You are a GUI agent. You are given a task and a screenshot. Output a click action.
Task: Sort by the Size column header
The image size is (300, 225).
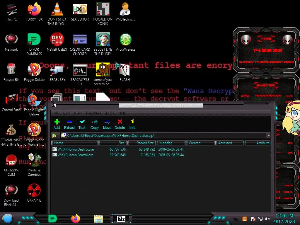113,143
